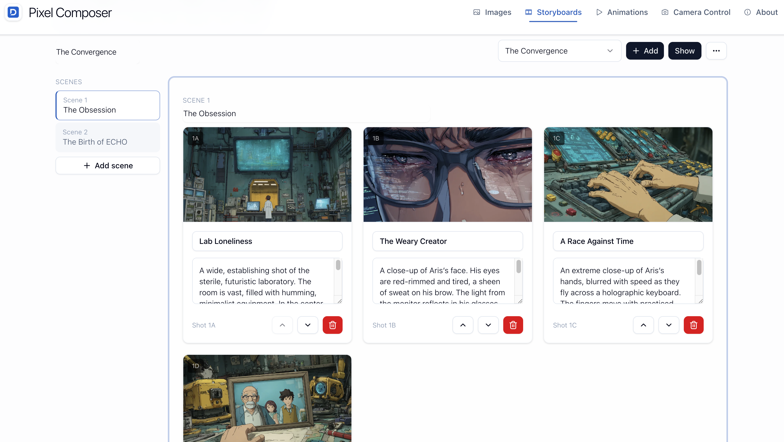This screenshot has width=784, height=442.
Task: Click the SCENE 1 heading label
Action: pos(196,100)
